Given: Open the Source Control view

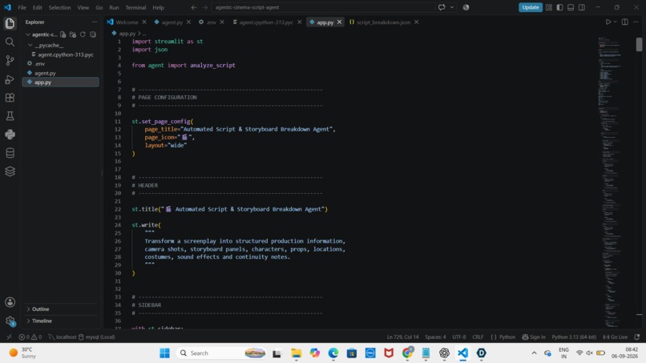Looking at the screenshot, I should 10,61.
